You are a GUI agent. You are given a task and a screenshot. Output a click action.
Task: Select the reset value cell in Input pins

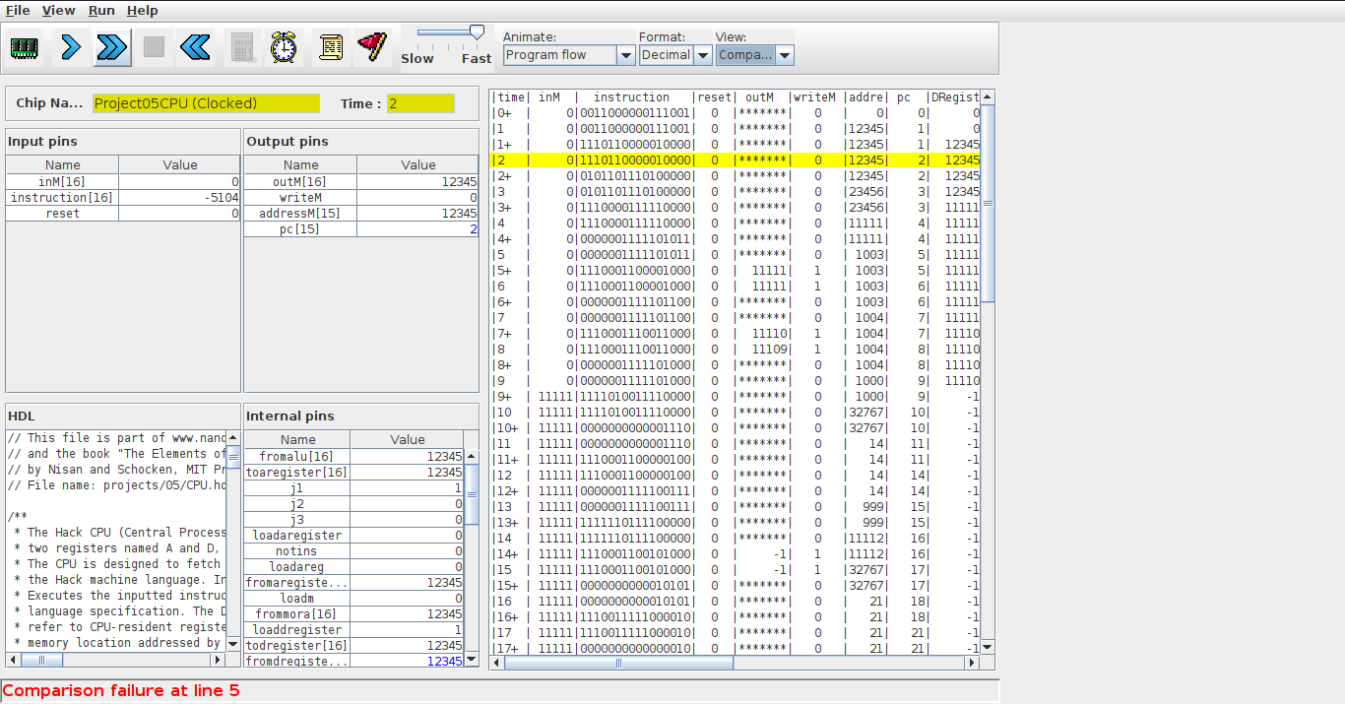(x=179, y=214)
